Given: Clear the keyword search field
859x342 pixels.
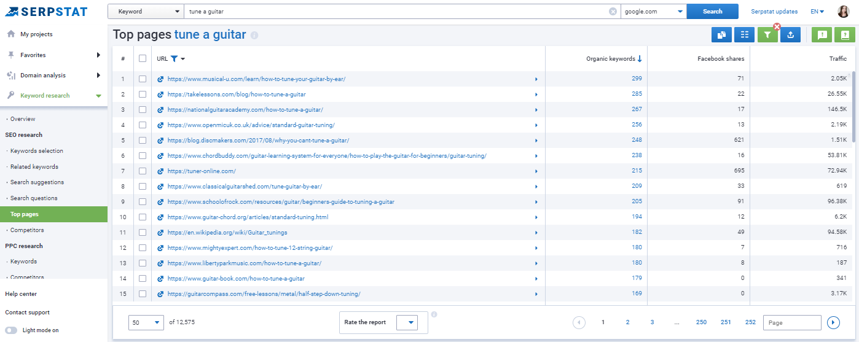Looking at the screenshot, I should [613, 12].
